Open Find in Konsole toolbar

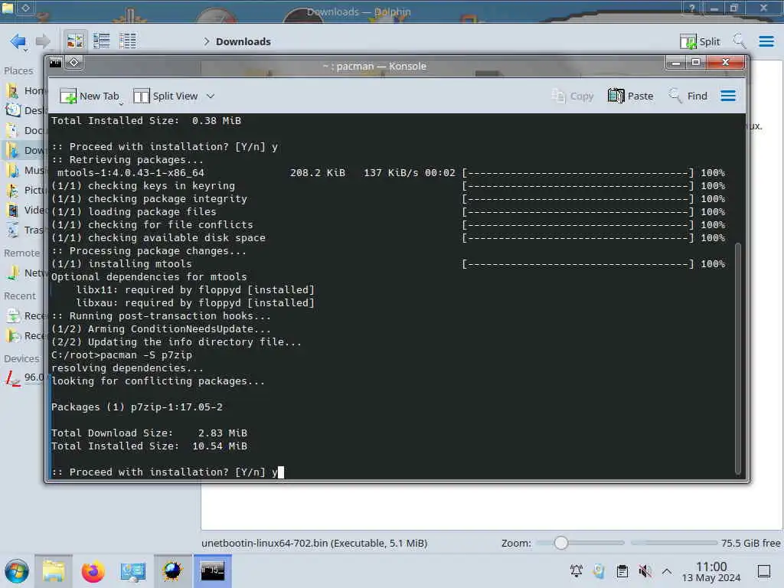click(x=688, y=96)
